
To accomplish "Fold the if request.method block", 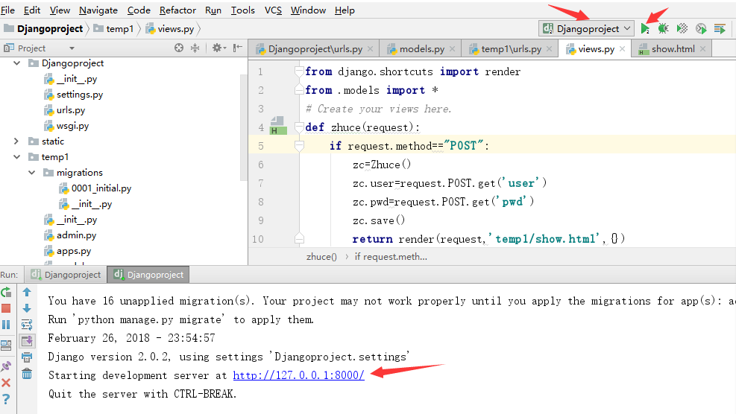I will click(299, 146).
